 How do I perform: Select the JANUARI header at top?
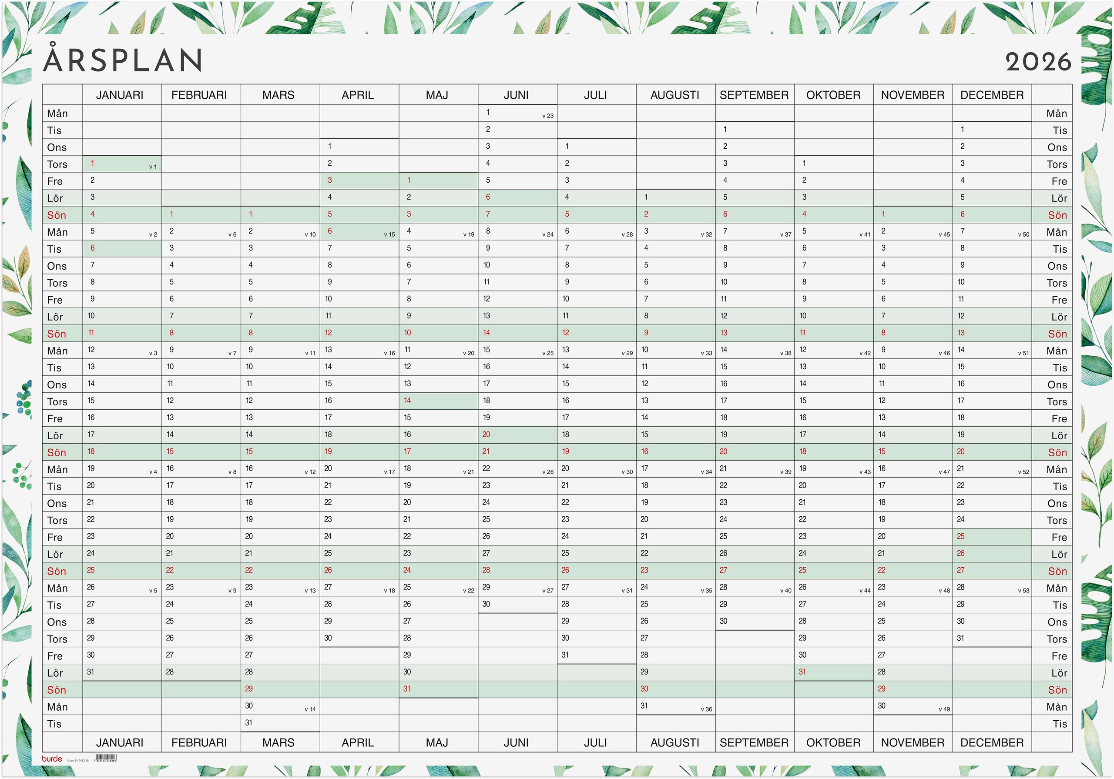[119, 95]
